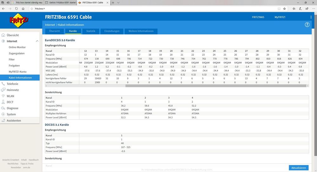The image size is (317, 172).
Task: Open Zugangsdaten in sidebar
Action: (x=17, y=53)
